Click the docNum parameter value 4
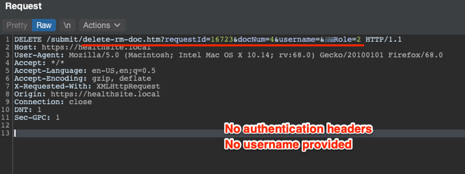This screenshot has height=174, width=465. click(x=272, y=39)
